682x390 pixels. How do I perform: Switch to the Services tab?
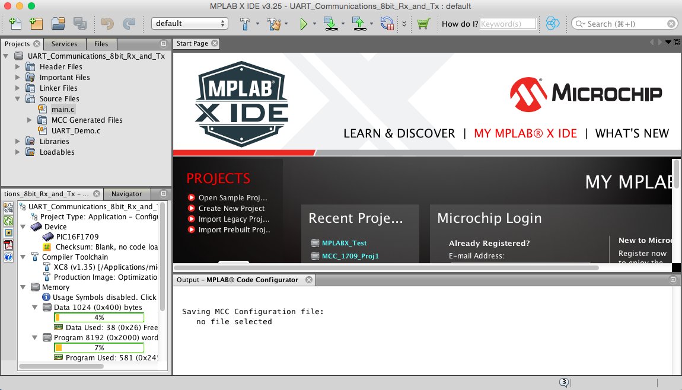65,43
